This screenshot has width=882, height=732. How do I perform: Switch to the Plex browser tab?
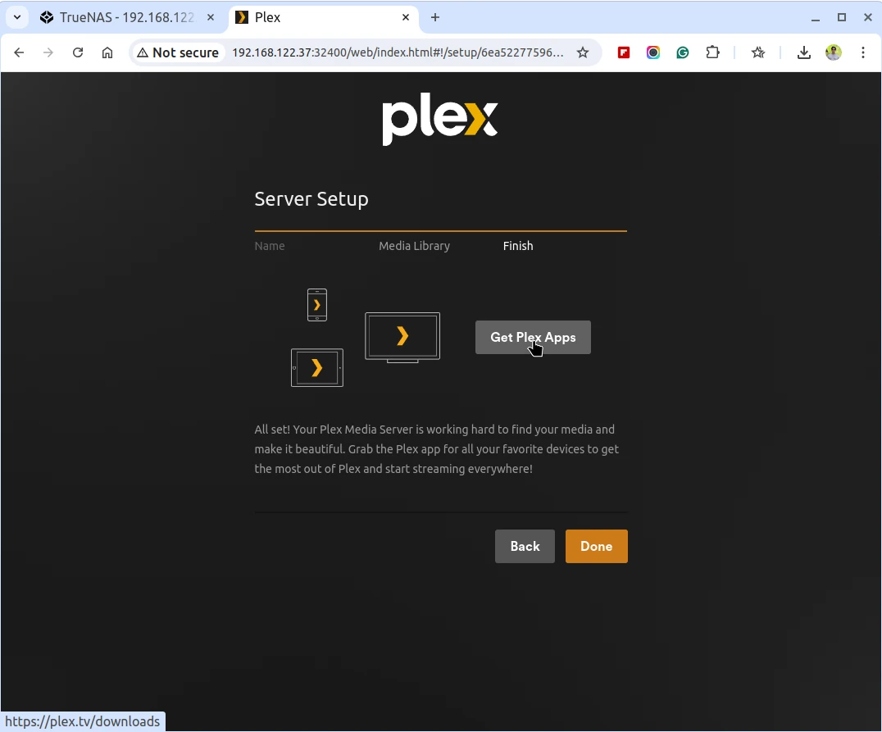pos(323,17)
